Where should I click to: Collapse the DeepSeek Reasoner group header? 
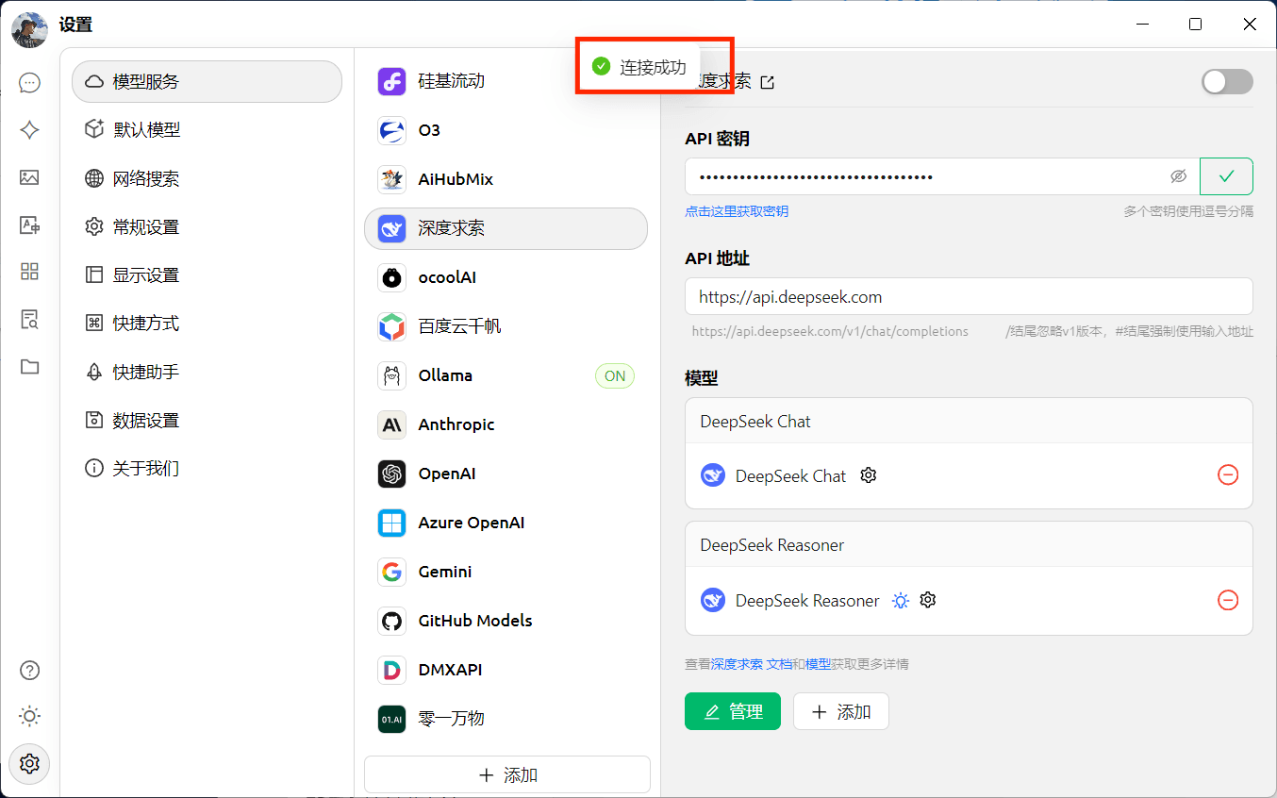969,545
